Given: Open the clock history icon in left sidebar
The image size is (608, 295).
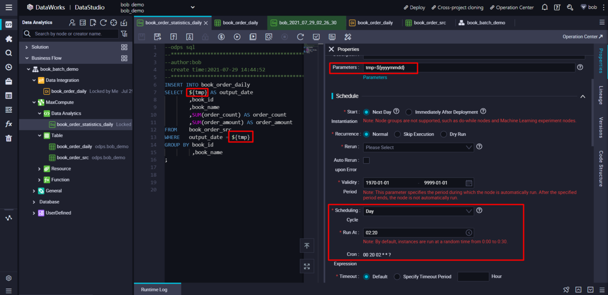Looking at the screenshot, I should tap(9, 67).
